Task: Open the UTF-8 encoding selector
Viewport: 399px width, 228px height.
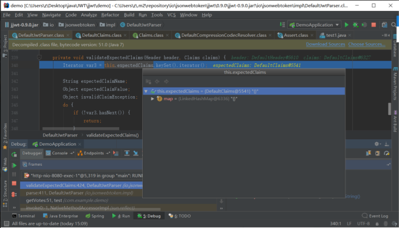Action: click(363, 223)
